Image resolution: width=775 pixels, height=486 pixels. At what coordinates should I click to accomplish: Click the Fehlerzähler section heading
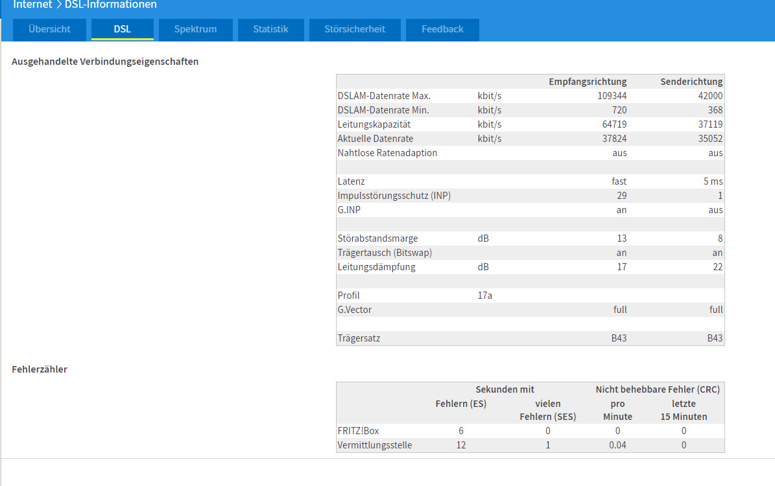[40, 369]
